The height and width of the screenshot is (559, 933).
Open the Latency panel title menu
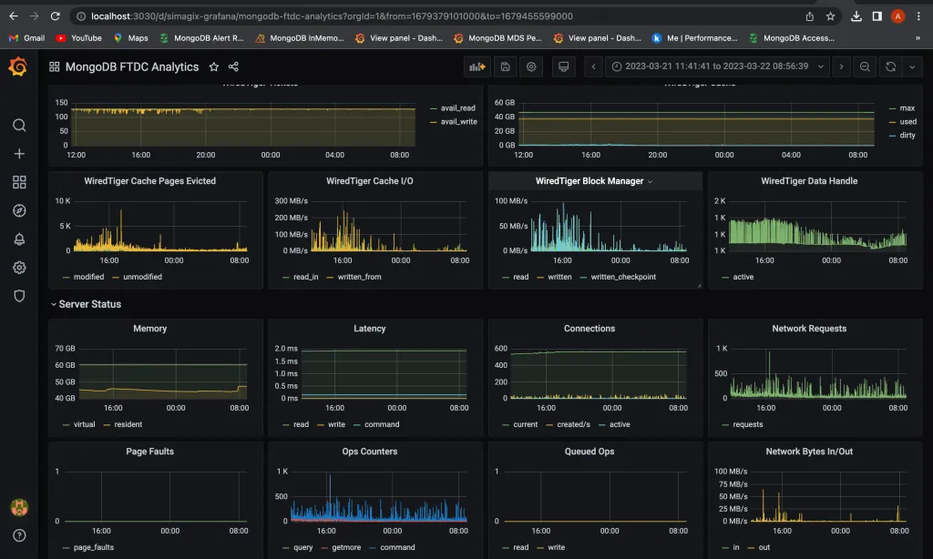pos(369,329)
